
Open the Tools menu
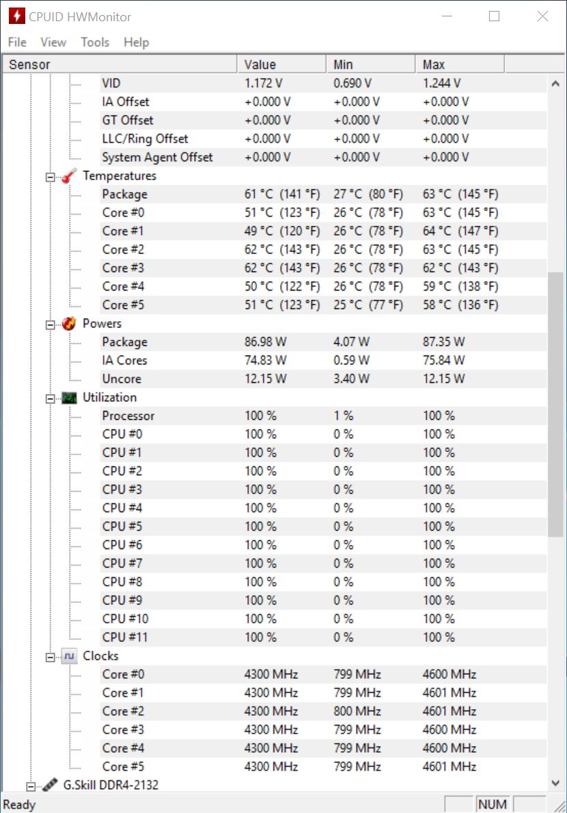click(95, 42)
